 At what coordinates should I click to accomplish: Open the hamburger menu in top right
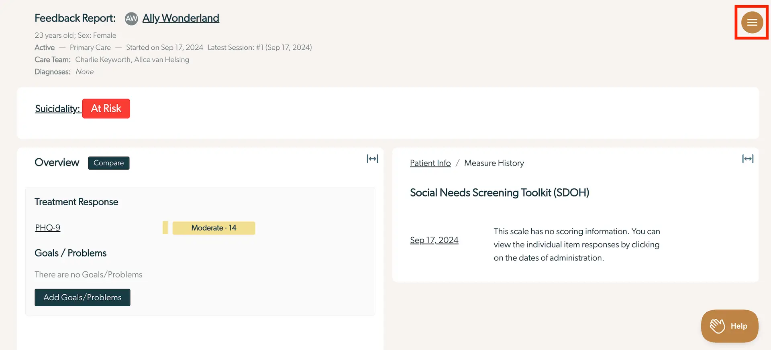coord(752,22)
